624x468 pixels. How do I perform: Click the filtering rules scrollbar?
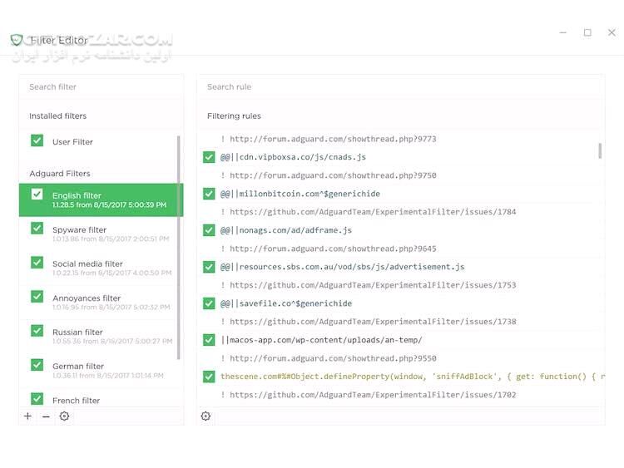(x=600, y=150)
